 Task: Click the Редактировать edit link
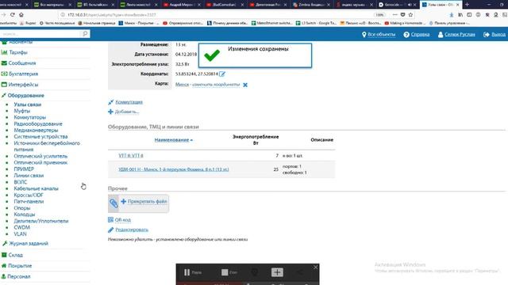click(132, 230)
